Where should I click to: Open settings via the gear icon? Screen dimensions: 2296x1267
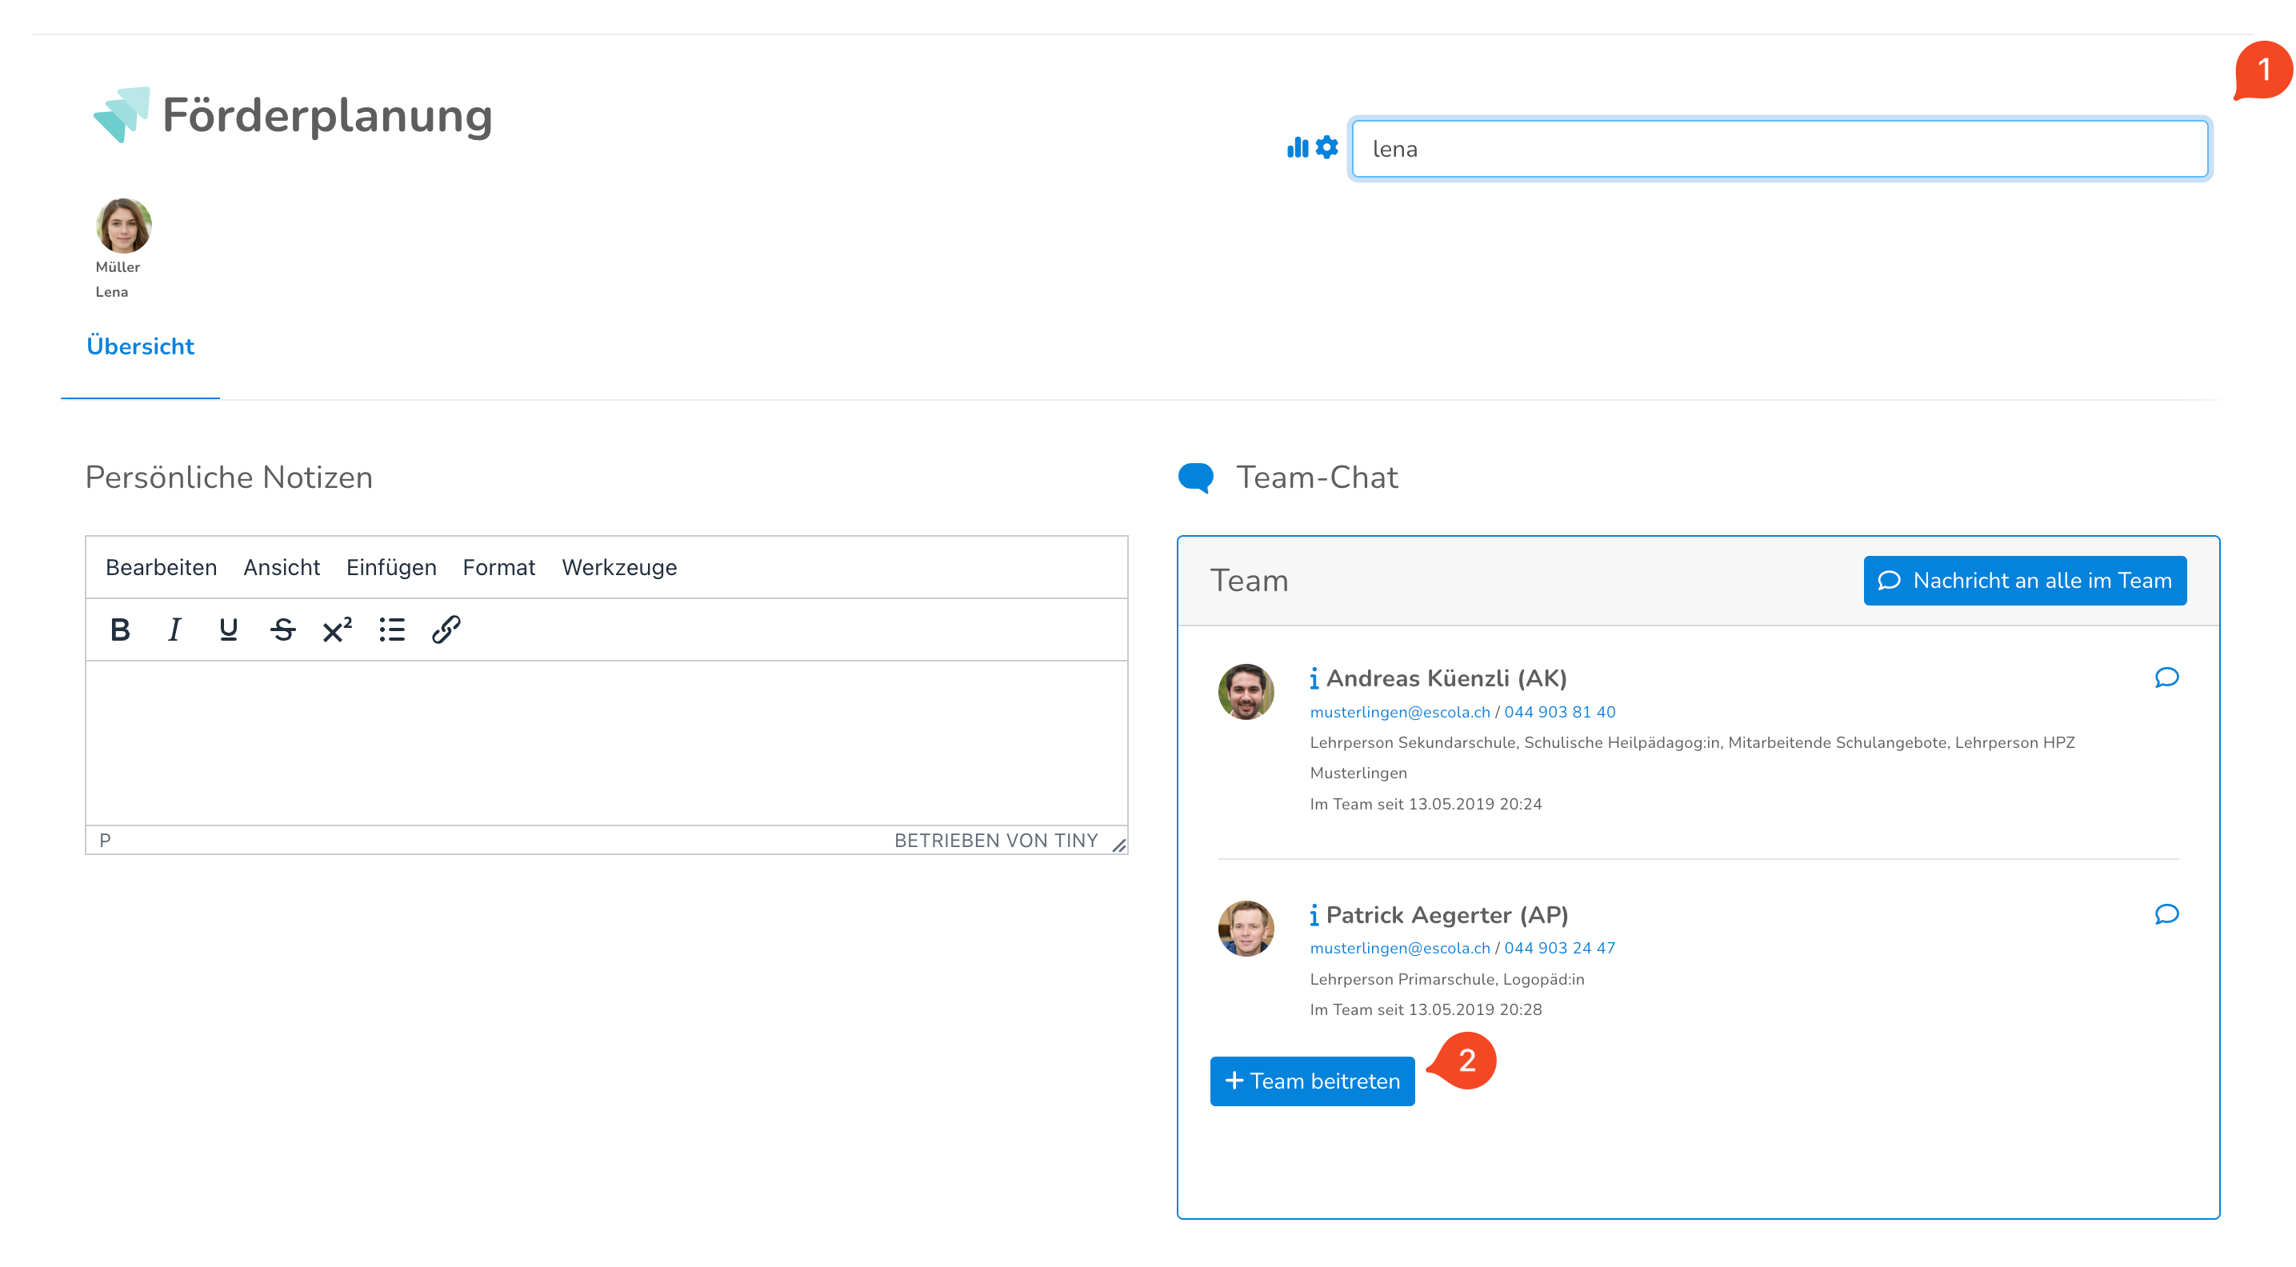coord(1327,148)
